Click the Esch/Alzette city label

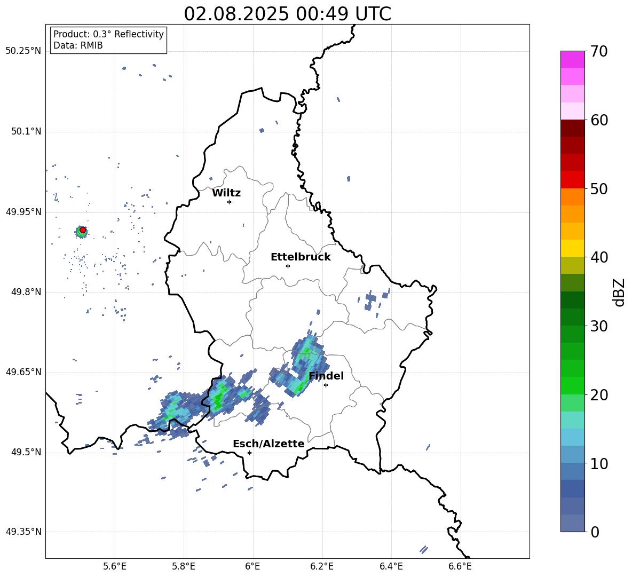[268, 444]
